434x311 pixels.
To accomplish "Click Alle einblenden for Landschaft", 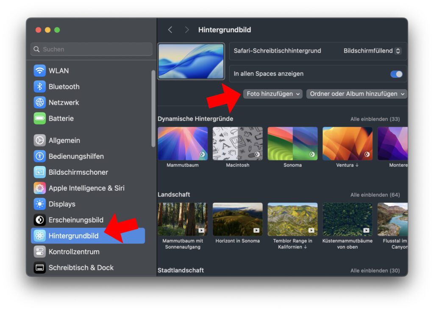I will click(x=375, y=195).
